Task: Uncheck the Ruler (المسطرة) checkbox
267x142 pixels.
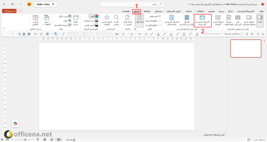Action: pyautogui.click(x=160, y=16)
